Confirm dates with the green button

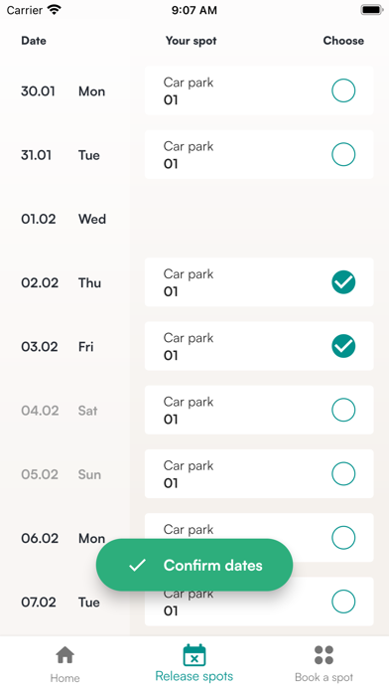point(194,565)
